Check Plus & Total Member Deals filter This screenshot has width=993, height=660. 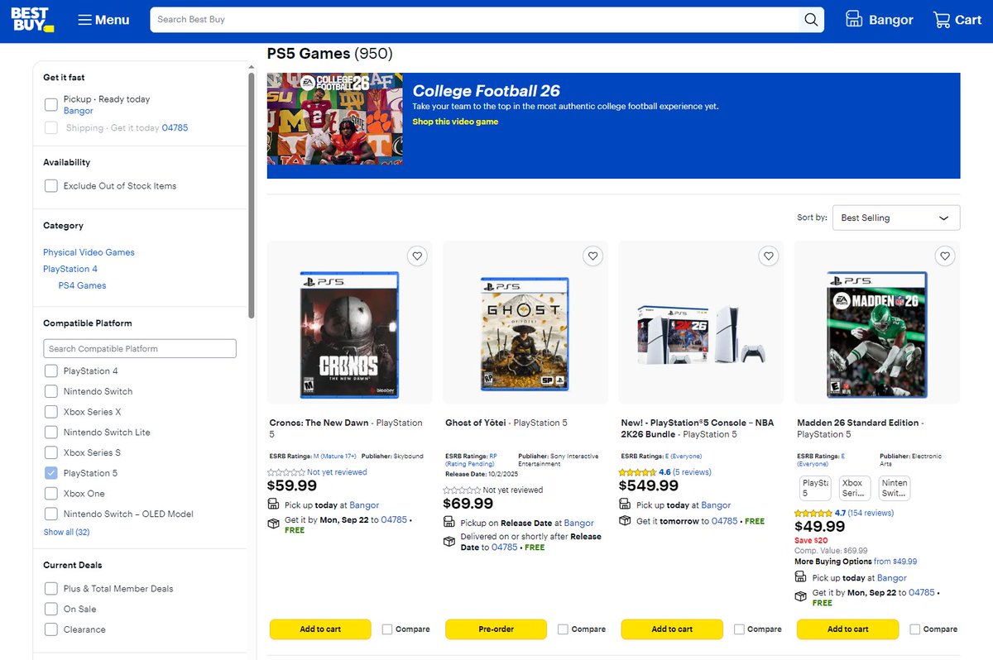pyautogui.click(x=51, y=589)
